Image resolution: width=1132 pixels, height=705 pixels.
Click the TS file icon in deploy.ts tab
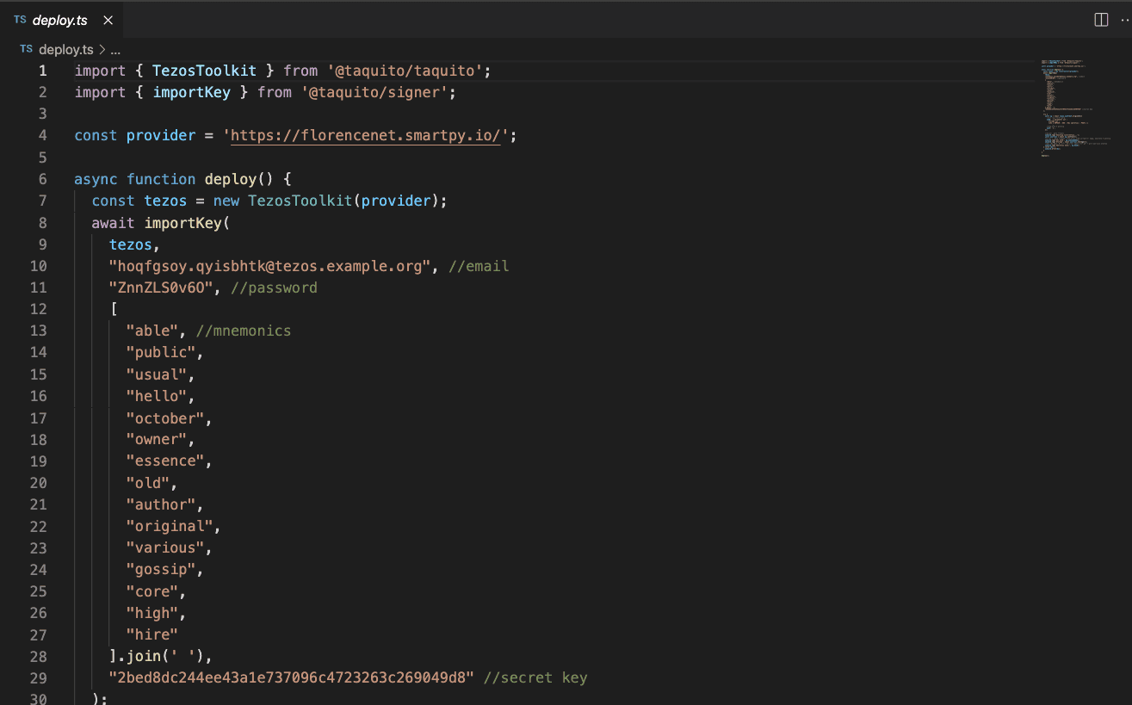tap(20, 20)
